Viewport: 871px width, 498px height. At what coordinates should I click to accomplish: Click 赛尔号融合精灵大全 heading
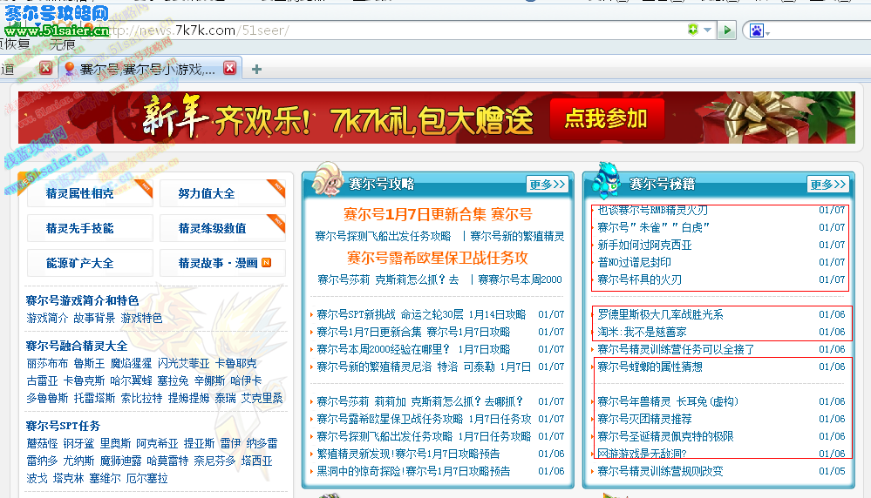coord(77,346)
